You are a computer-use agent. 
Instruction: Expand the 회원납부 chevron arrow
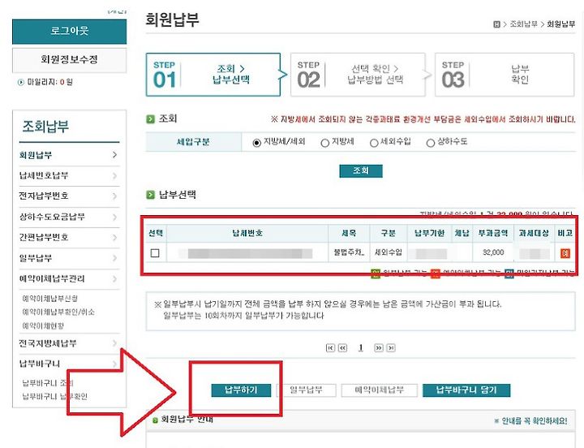(114, 155)
